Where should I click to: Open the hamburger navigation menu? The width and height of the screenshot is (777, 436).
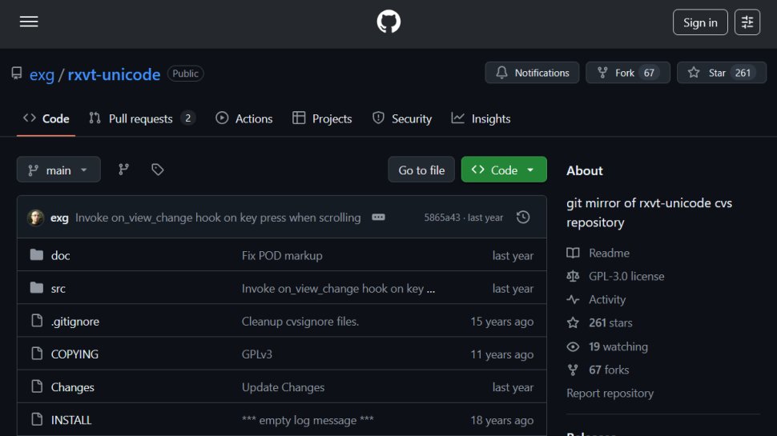(29, 22)
